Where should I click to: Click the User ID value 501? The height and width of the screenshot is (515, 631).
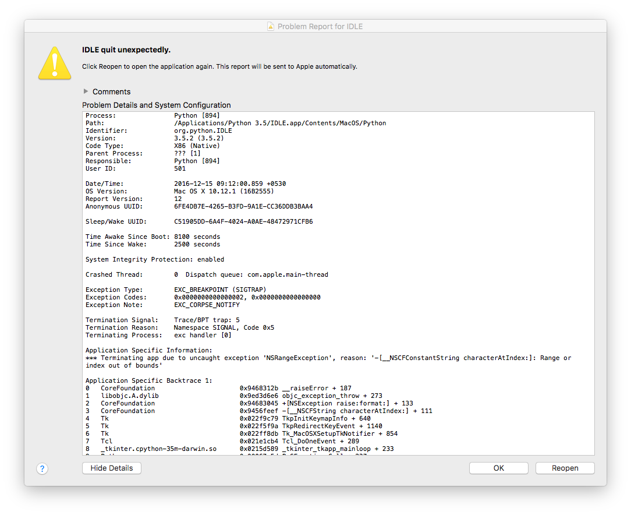(179, 169)
